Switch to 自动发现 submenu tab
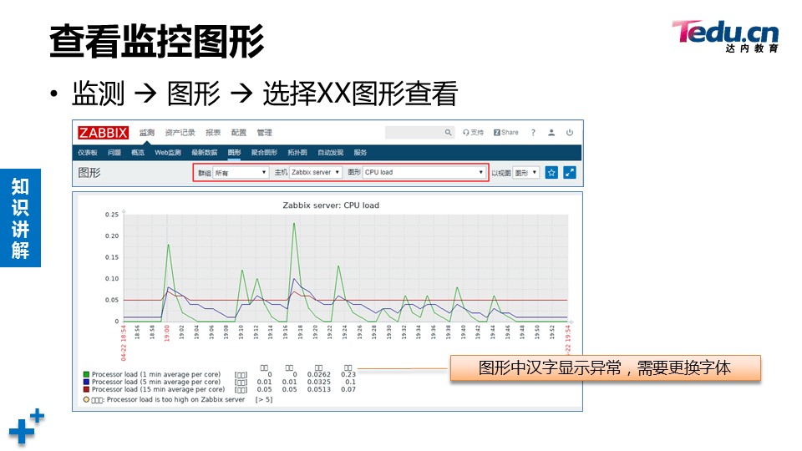802x451 pixels. pyautogui.click(x=331, y=152)
